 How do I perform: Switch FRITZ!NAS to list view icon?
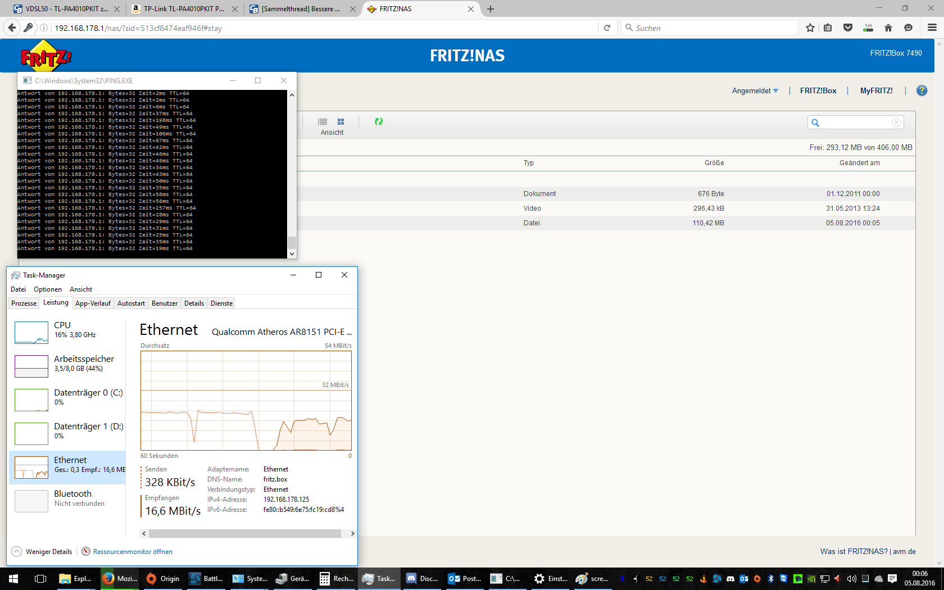[x=323, y=121]
